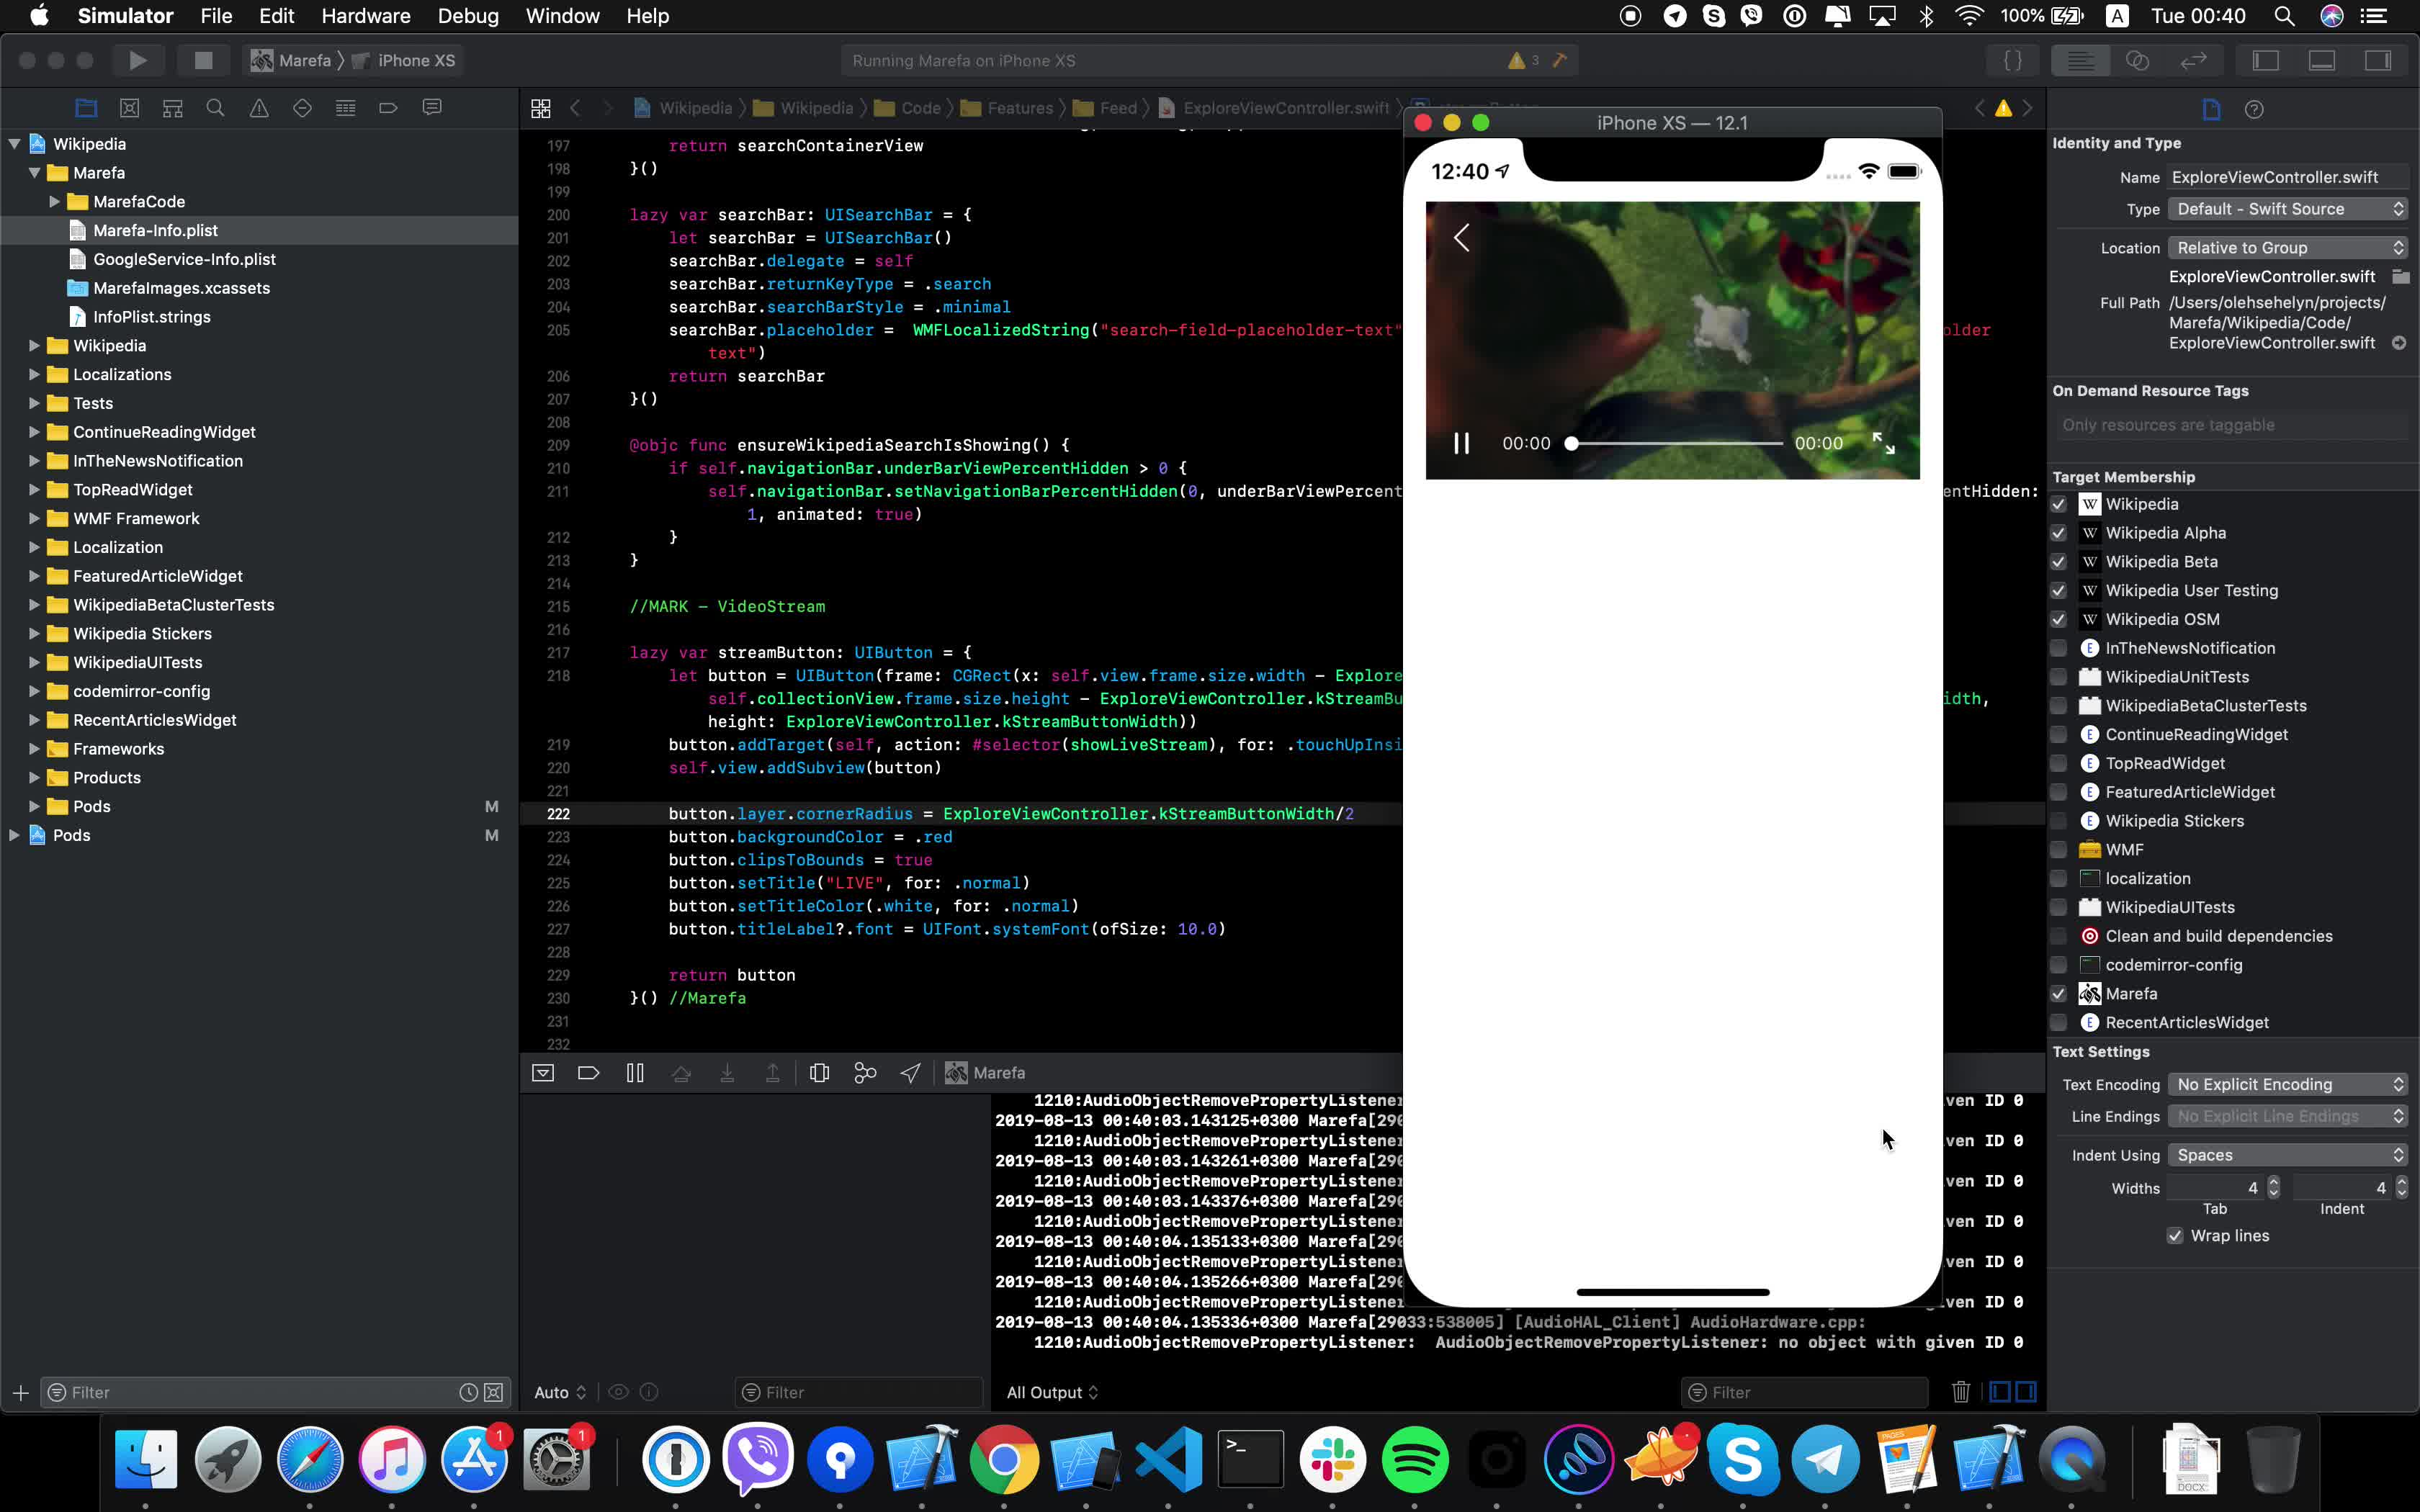The width and height of the screenshot is (2420, 1512).
Task: Click the video progress slider knob
Action: click(x=1572, y=443)
